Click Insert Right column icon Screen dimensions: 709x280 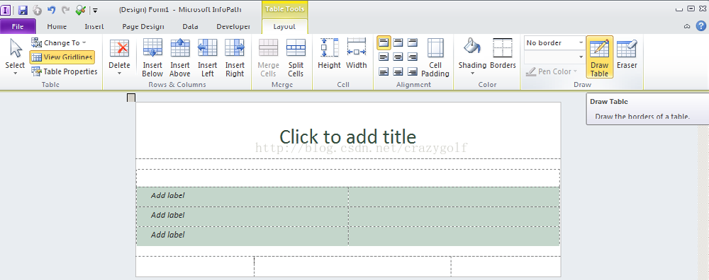235,48
